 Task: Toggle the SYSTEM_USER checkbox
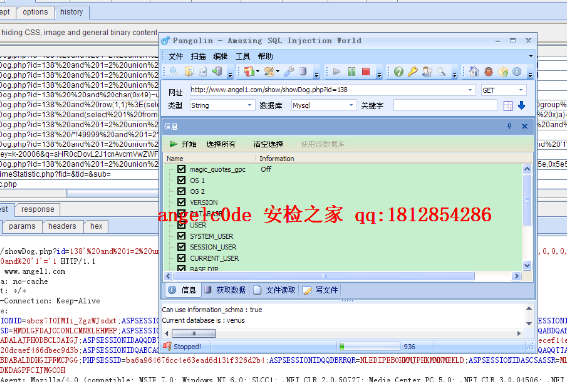click(181, 236)
